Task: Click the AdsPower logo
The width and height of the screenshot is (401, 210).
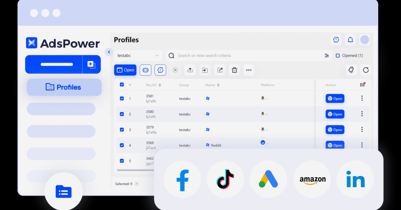Action: click(x=63, y=43)
